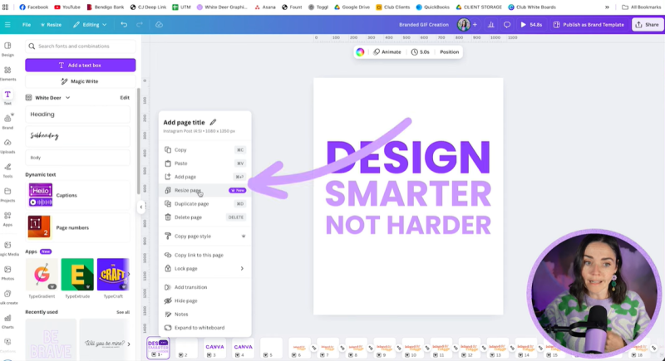The height and width of the screenshot is (361, 665).
Task: Open Notes from the page menu
Action: click(204, 314)
